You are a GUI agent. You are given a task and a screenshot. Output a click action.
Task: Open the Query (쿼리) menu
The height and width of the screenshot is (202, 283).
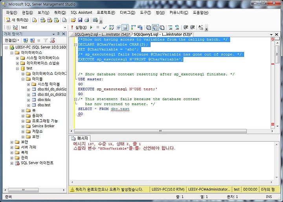pyautogui.click(x=60, y=13)
